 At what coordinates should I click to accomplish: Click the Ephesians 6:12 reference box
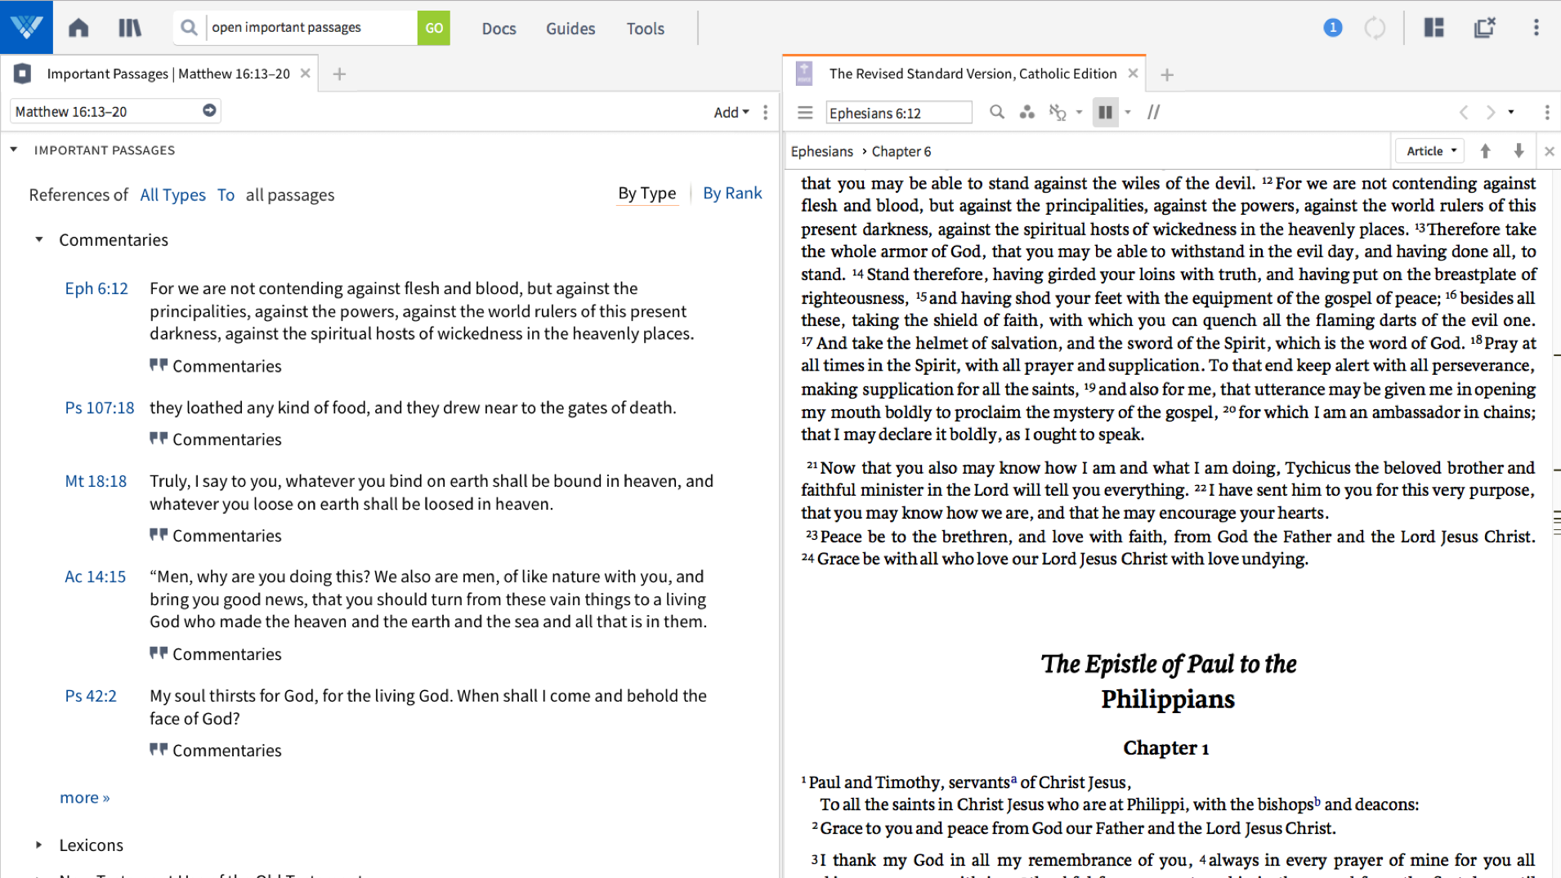897,113
